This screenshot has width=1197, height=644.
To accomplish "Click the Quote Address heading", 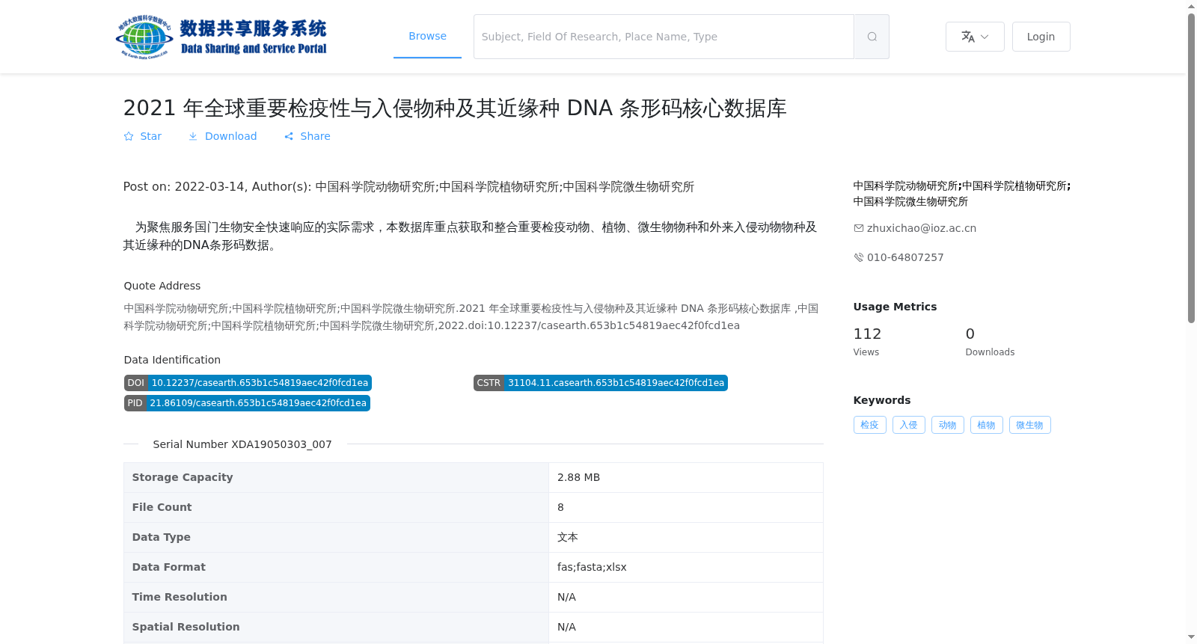I will point(162,286).
